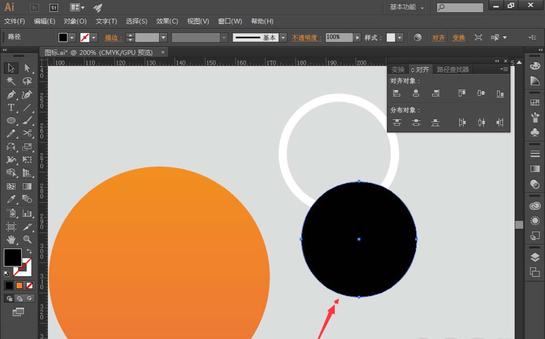Select the Pen tool
Image resolution: width=545 pixels, height=339 pixels.
tap(11, 94)
